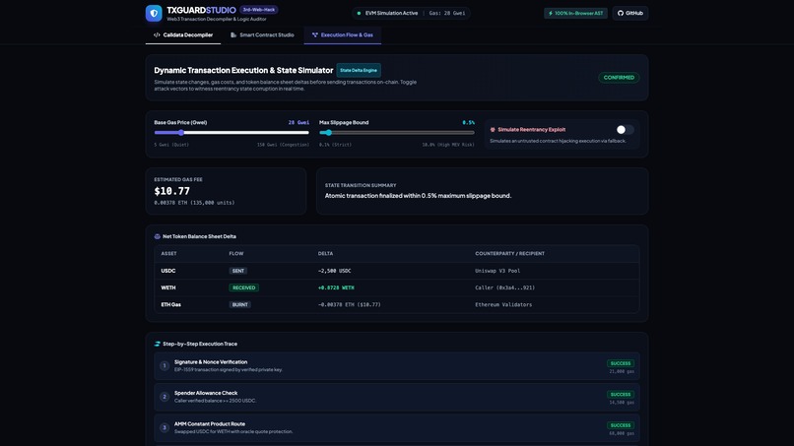Image resolution: width=794 pixels, height=446 pixels.
Task: Click the 3rd-Web-Hack badge
Action: click(x=259, y=10)
